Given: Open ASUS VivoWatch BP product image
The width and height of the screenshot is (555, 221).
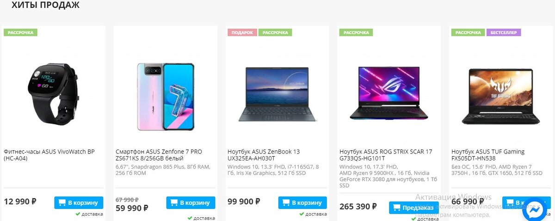Looking at the screenshot, I should [53, 92].
